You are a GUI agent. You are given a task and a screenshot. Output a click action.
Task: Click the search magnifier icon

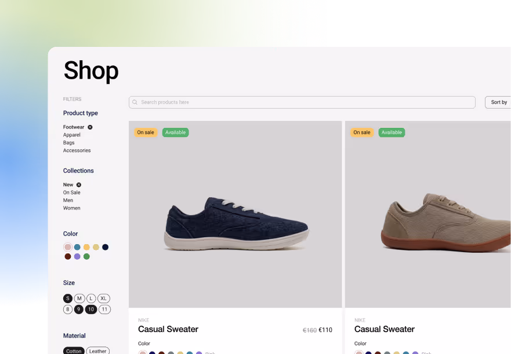135,102
